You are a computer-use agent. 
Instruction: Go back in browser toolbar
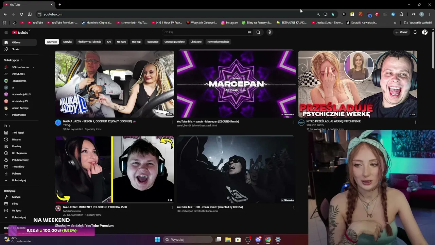[5, 14]
